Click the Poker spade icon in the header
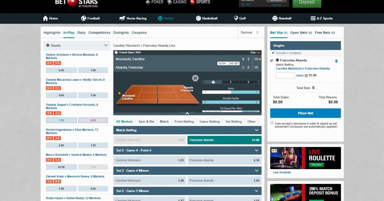Image resolution: width=384 pixels, height=201 pixels. [148, 2]
